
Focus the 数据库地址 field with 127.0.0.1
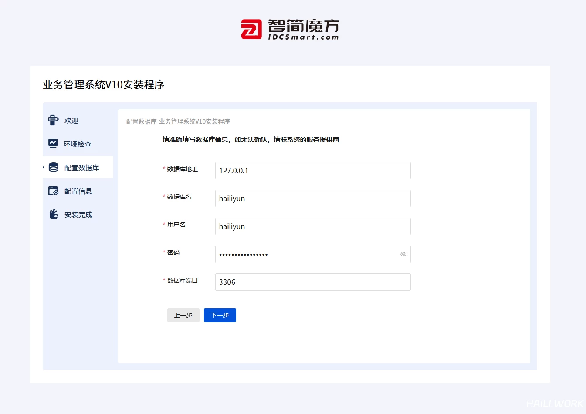pos(313,171)
